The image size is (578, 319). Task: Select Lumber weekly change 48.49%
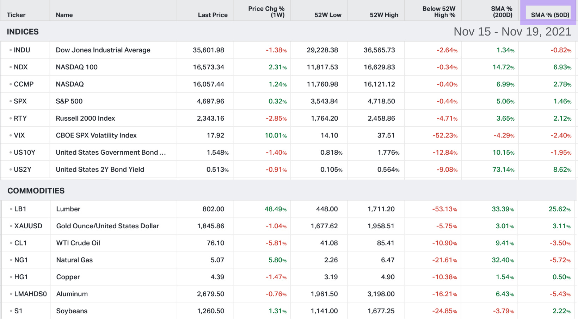click(275, 209)
